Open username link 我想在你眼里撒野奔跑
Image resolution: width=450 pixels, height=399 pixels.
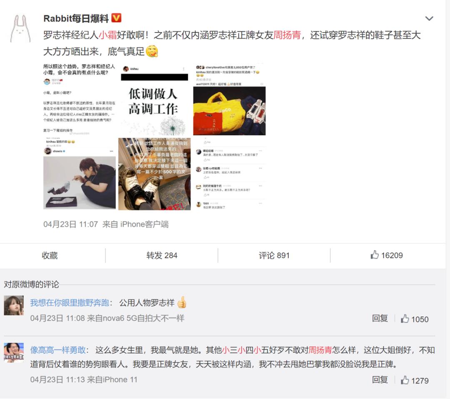pyautogui.click(x=70, y=303)
